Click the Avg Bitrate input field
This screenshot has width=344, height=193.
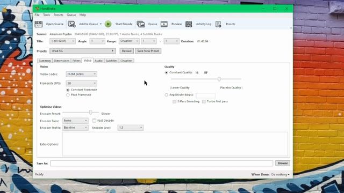(205, 95)
